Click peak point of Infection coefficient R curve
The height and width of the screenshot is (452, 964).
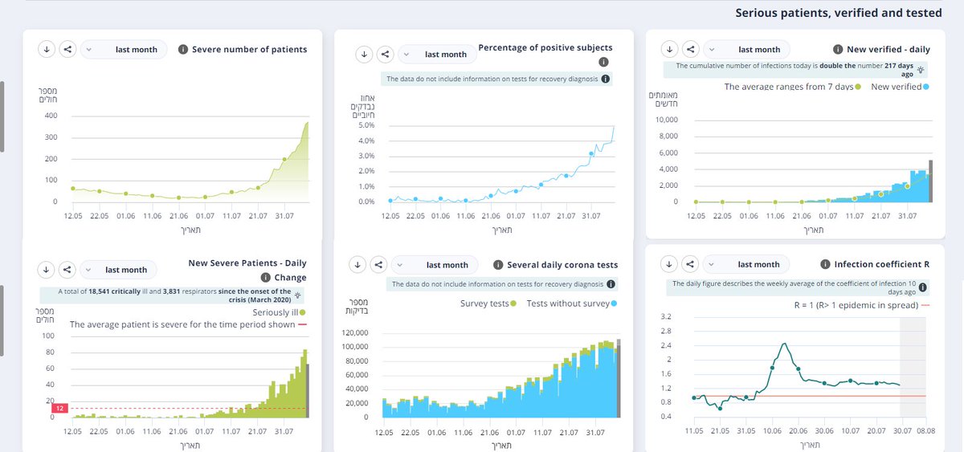click(x=784, y=344)
